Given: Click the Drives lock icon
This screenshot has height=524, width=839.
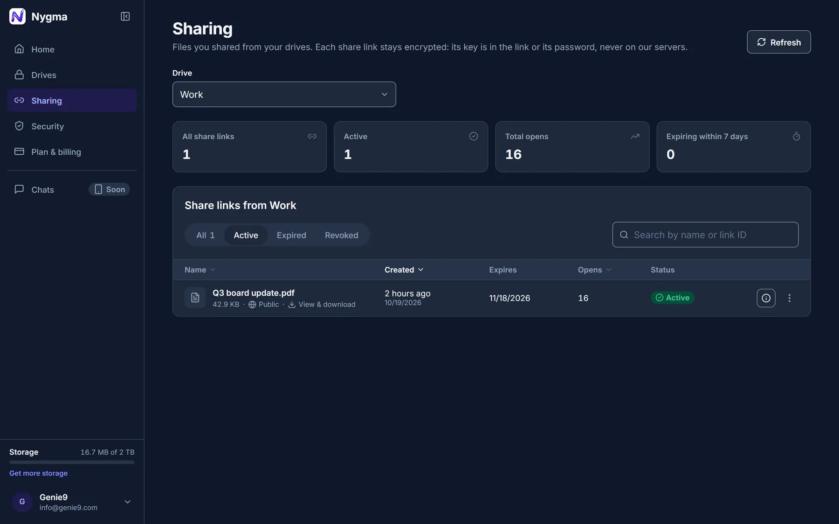Looking at the screenshot, I should (x=19, y=75).
